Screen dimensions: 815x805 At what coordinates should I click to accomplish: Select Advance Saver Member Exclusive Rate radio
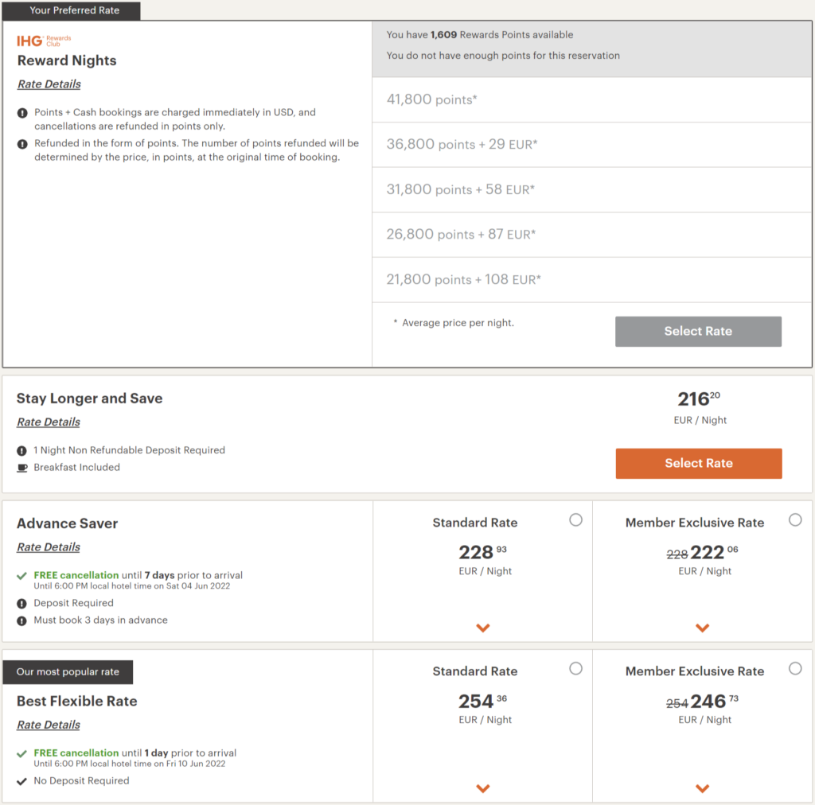(x=795, y=519)
